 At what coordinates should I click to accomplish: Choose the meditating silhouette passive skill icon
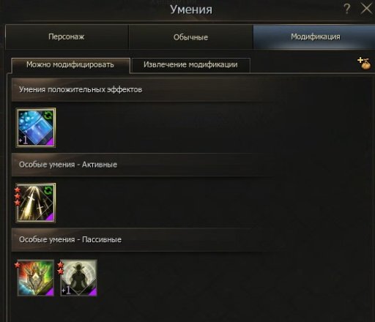pyautogui.click(x=78, y=278)
